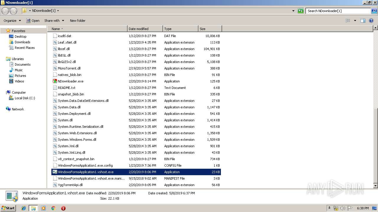
Task: Sort by the Name column header
Action: (x=88, y=29)
